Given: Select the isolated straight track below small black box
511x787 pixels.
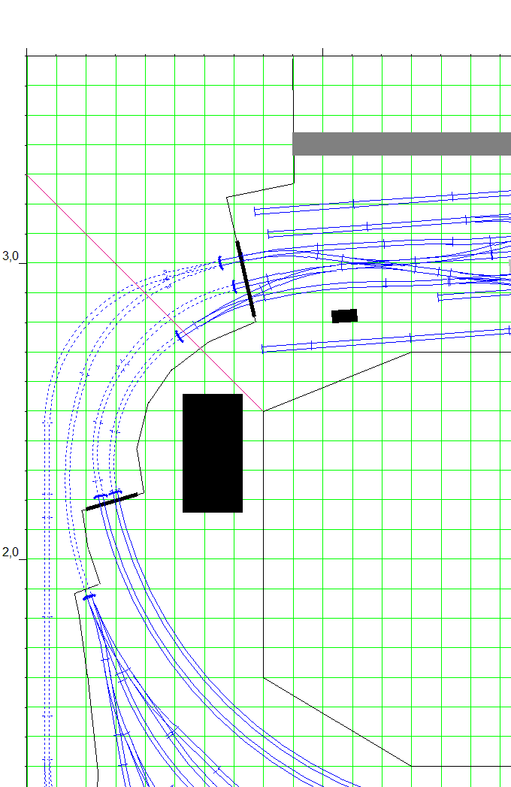Looking at the screenshot, I should [x=385, y=339].
